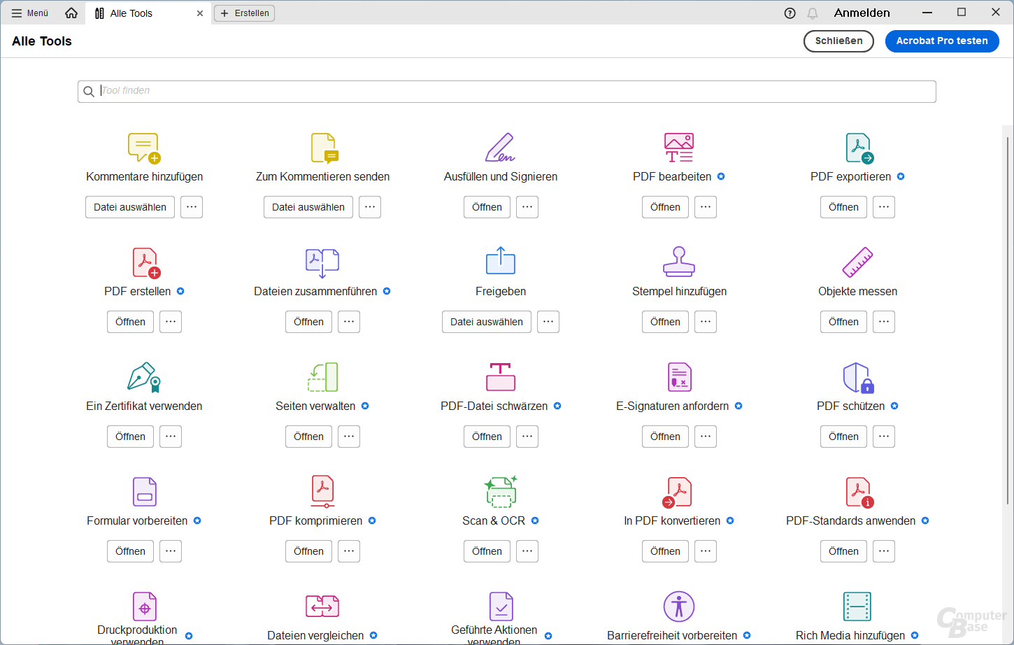This screenshot has width=1014, height=645.
Task: Click the Freigeben share icon
Action: [x=501, y=260]
